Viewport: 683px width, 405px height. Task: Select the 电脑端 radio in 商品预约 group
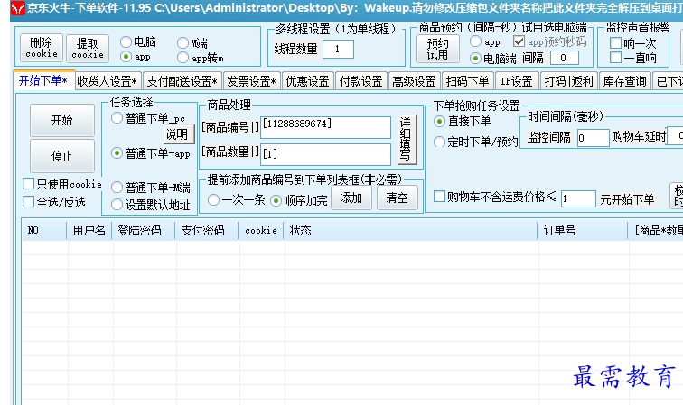coord(475,58)
